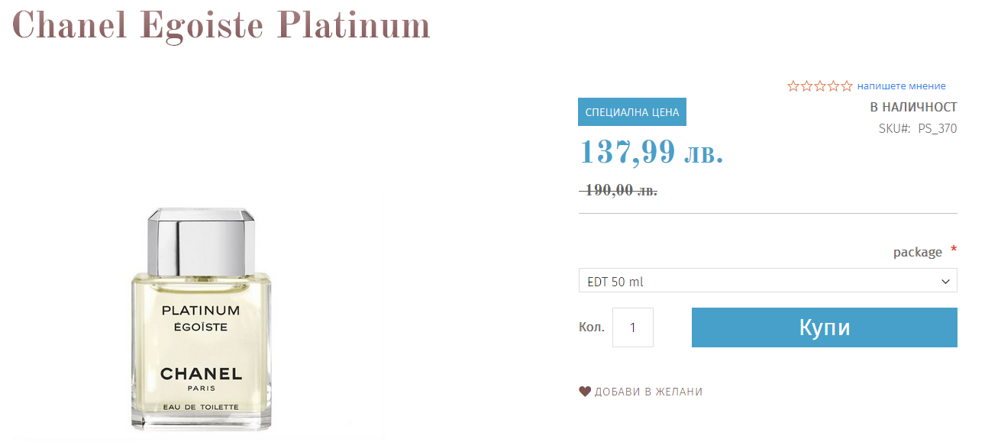Click the second rating star
The image size is (985, 442).
click(x=806, y=86)
